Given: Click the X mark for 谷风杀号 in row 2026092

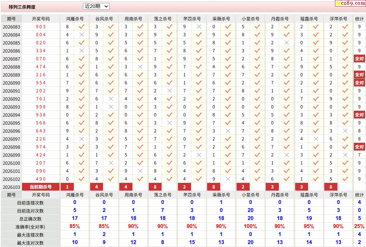Looking at the screenshot, I should [x=111, y=99].
